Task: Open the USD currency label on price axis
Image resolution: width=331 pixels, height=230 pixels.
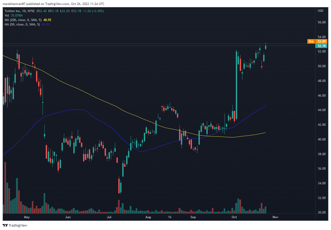Action: 320,11
